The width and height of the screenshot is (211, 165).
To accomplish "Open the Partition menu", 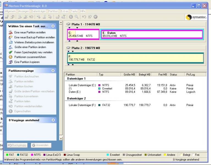I will 53,11.
